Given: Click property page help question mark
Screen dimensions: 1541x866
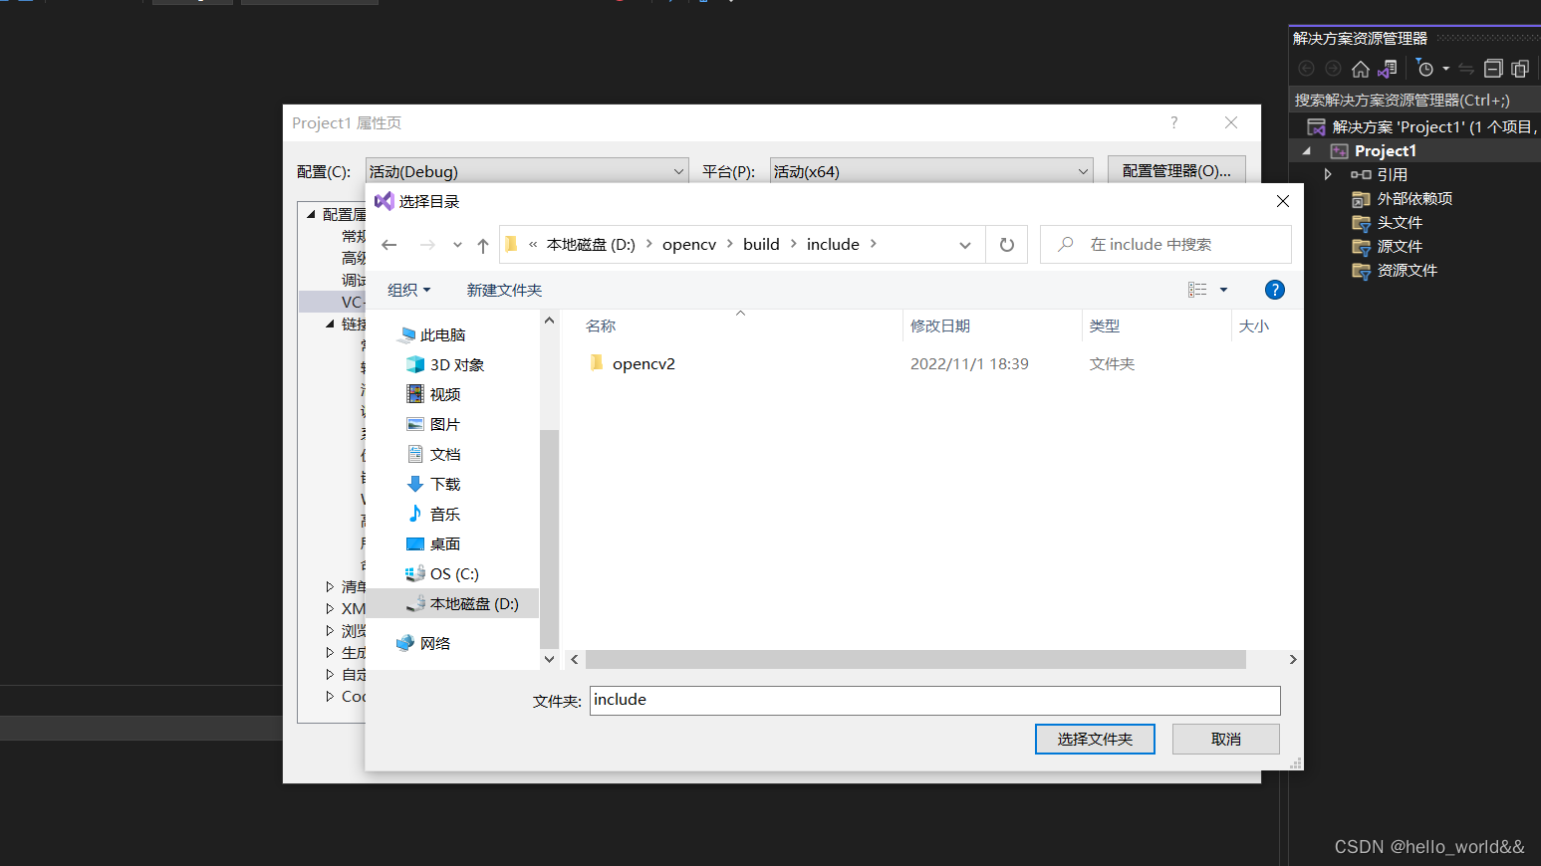Looking at the screenshot, I should tap(1173, 122).
